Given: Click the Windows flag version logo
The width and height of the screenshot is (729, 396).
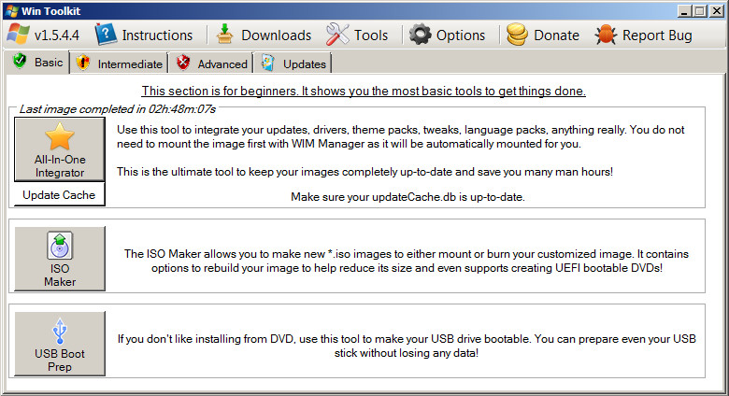Looking at the screenshot, I should [x=18, y=35].
